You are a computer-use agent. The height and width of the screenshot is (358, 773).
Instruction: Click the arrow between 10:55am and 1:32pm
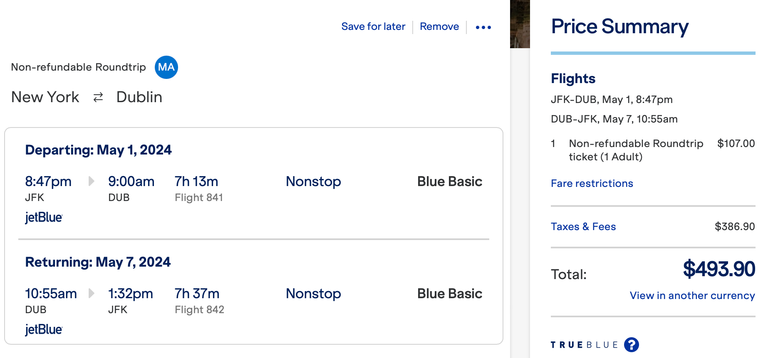pyautogui.click(x=91, y=293)
